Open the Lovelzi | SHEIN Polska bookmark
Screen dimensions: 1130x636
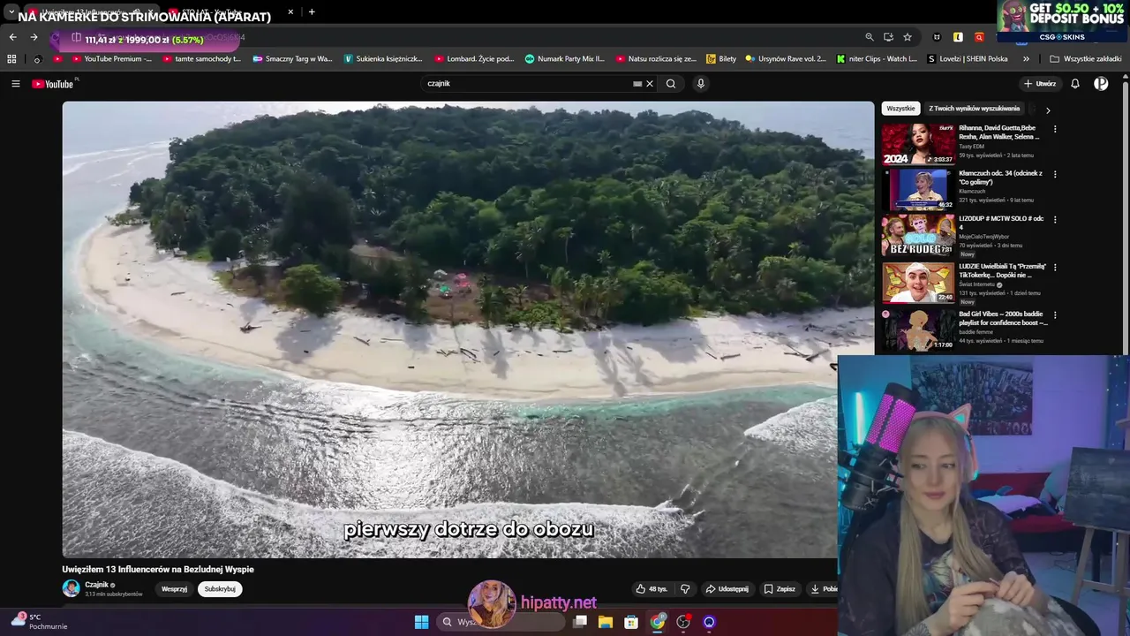point(968,59)
